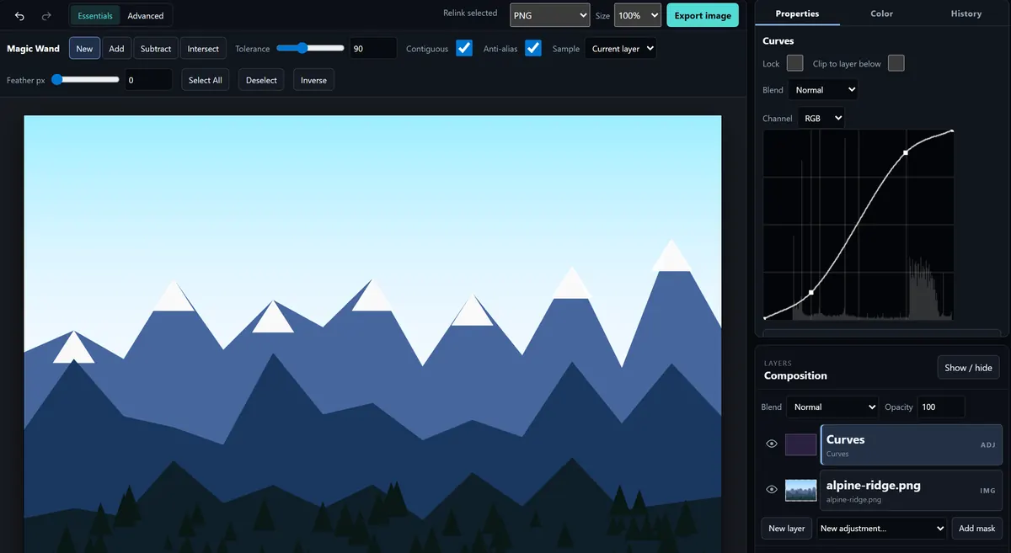
Task: Open the Curves Blend mode dropdown
Action: point(823,89)
